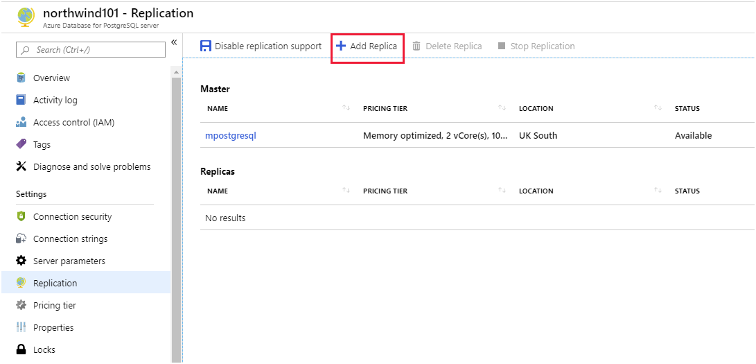This screenshot has height=364, width=756.
Task: Collapse the sidebar with double-chevron
Action: [174, 42]
